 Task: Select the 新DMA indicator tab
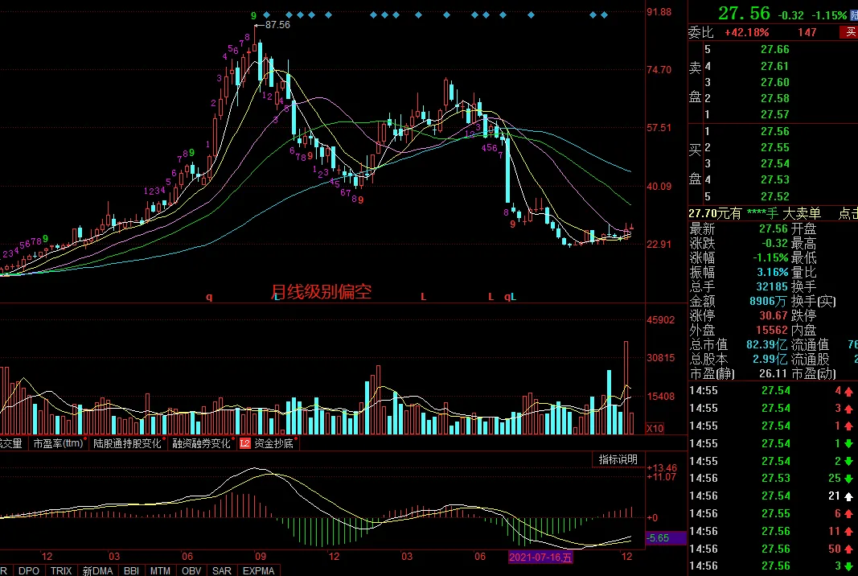tap(98, 570)
